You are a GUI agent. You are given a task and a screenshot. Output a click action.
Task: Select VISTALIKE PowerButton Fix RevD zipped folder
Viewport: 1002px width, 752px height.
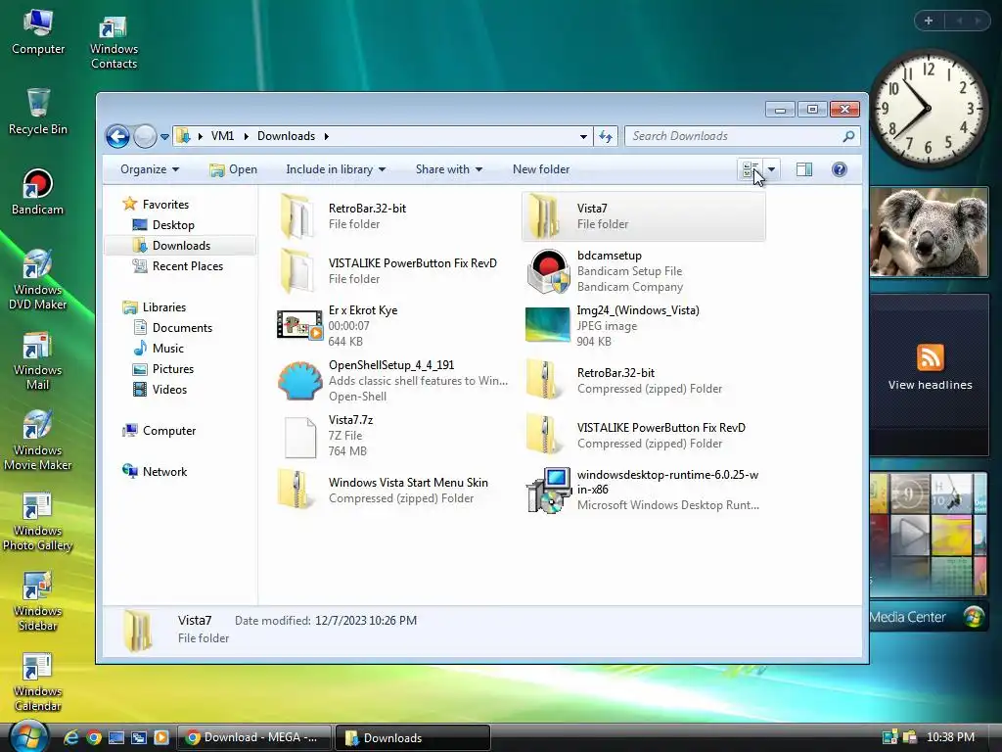pos(644,436)
